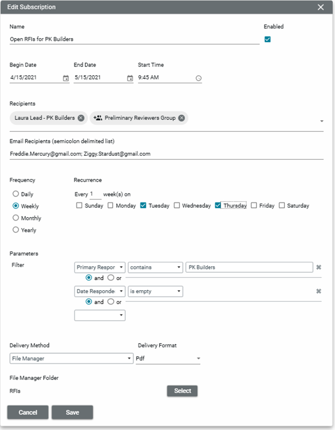Click the Start Time clock icon
This screenshot has width=335, height=430.
point(198,78)
